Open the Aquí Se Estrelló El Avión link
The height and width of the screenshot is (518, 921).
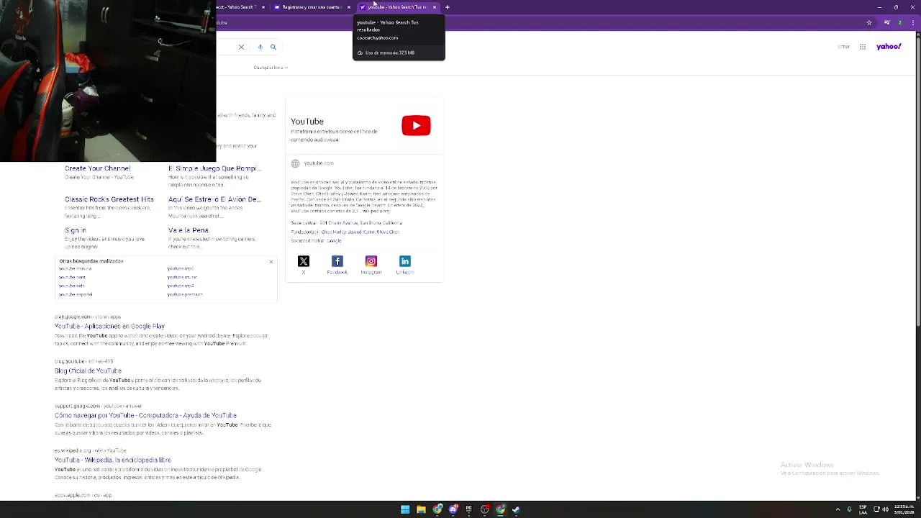pyautogui.click(x=214, y=199)
